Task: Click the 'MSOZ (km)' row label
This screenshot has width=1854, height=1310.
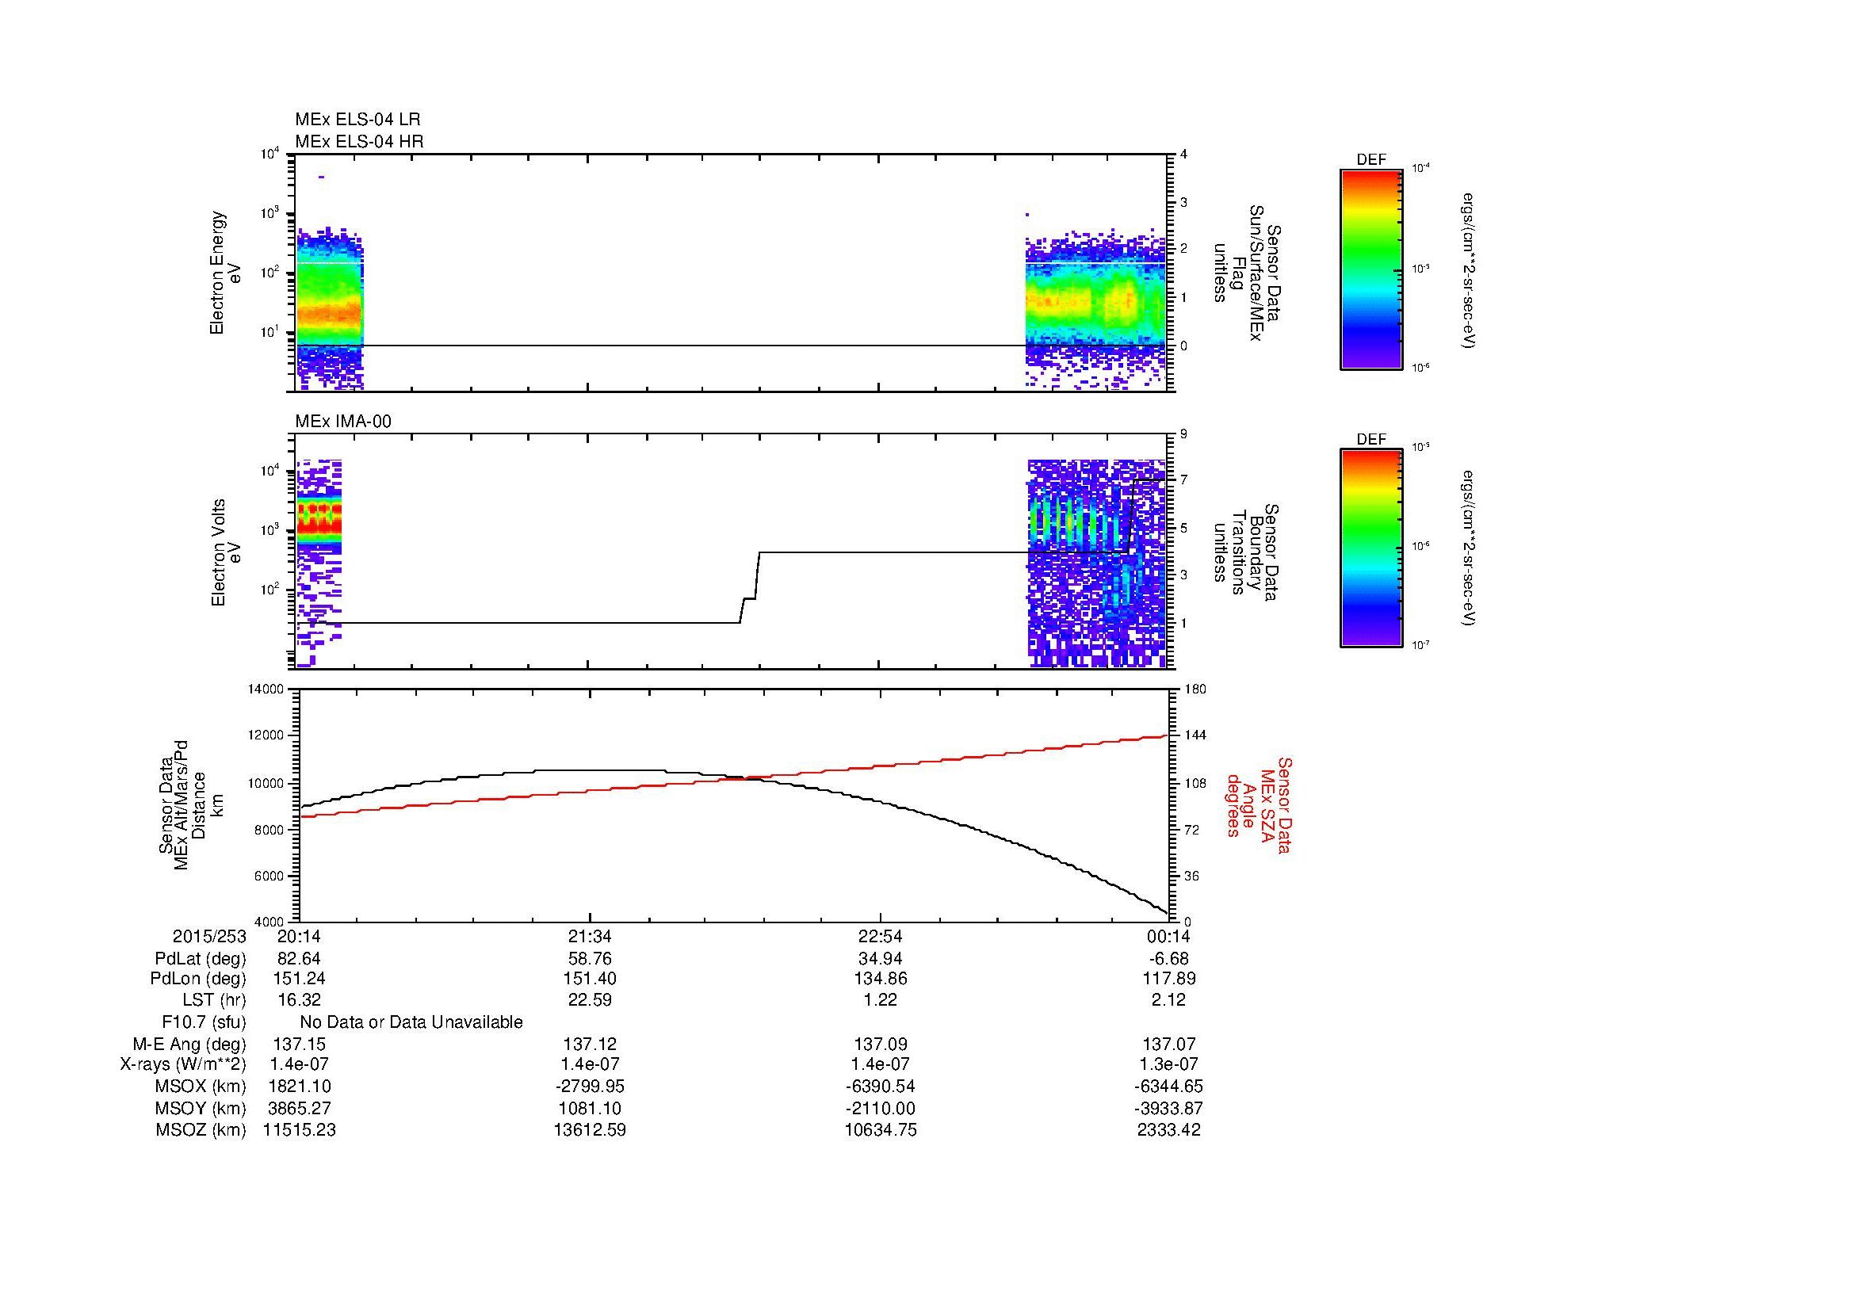Action: [x=201, y=1130]
